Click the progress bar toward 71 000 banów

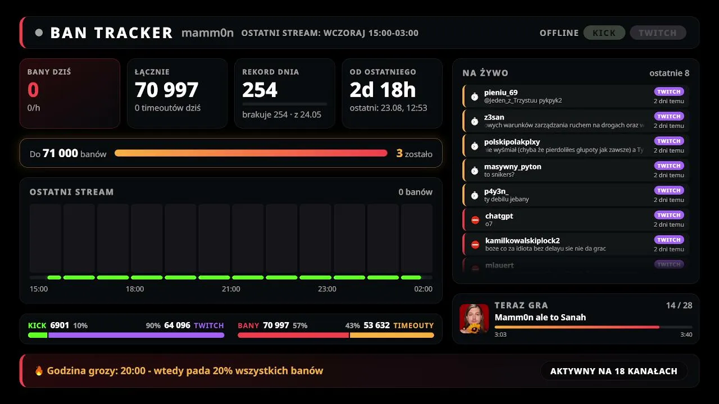251,153
